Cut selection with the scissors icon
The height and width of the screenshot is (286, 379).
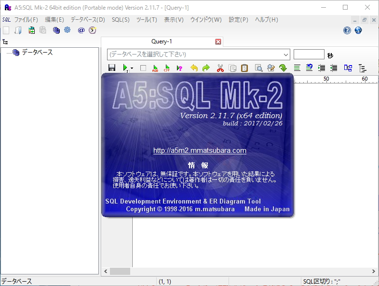click(x=220, y=68)
